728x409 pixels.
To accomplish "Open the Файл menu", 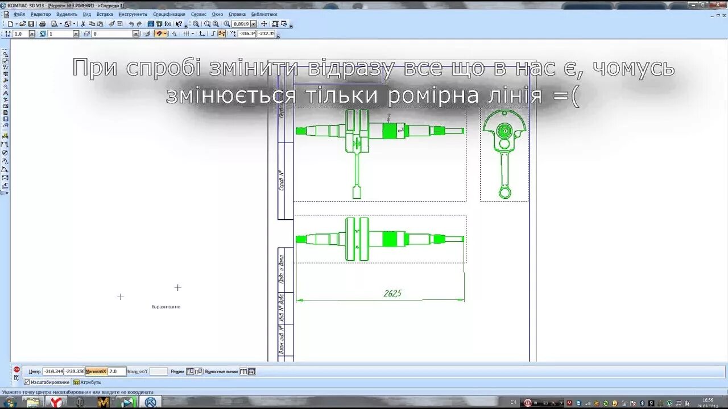I will point(19,14).
